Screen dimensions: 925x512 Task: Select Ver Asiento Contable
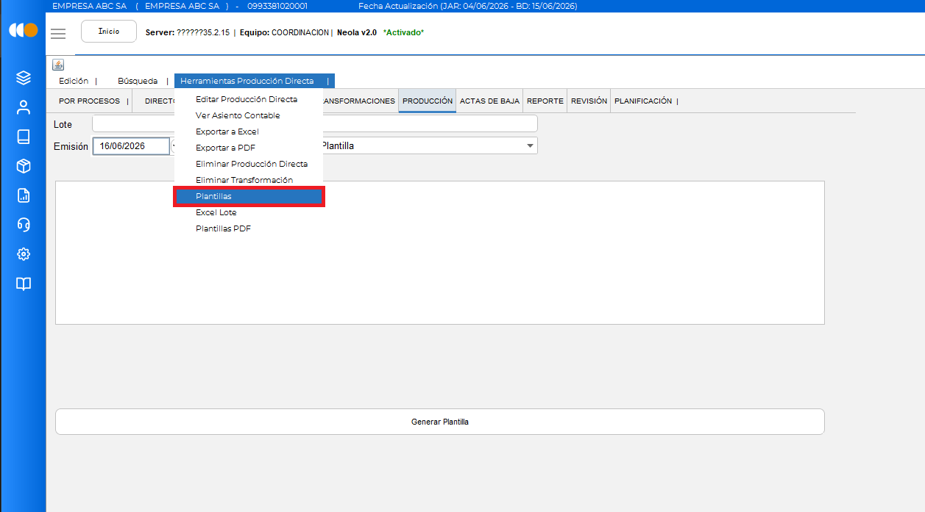(248, 115)
